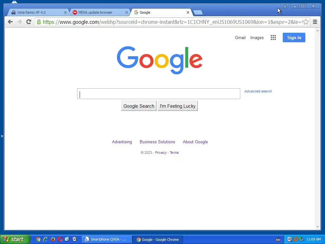The image size is (325, 244).
Task: Click the scrollbar up arrow
Action: tap(317, 30)
